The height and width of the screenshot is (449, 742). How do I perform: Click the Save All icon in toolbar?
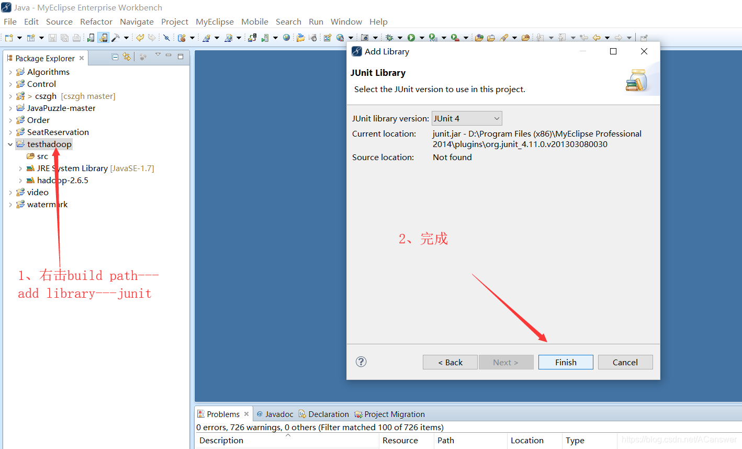tap(64, 38)
